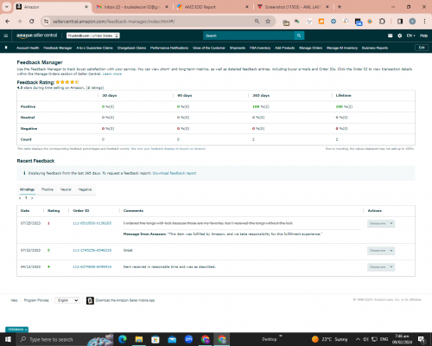
Task: Open the Choose one dropdown for 07/25/2023 feedback
Action: (x=381, y=223)
